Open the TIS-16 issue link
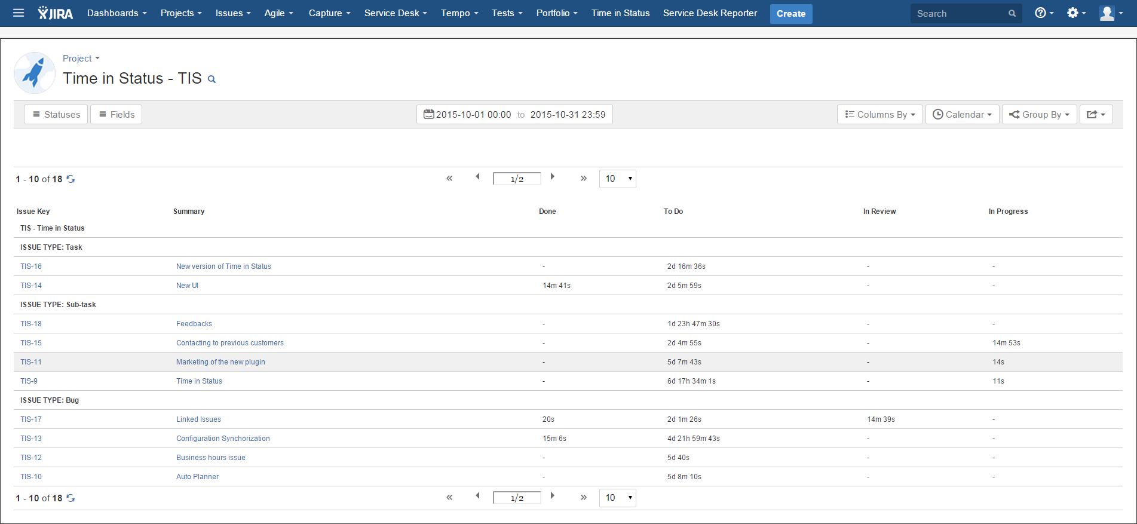This screenshot has width=1137, height=524. point(31,266)
